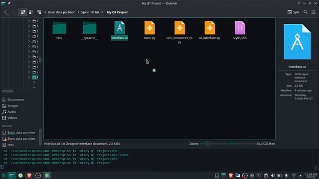Click the Dolphin app icon in title bar

pos(3,3)
